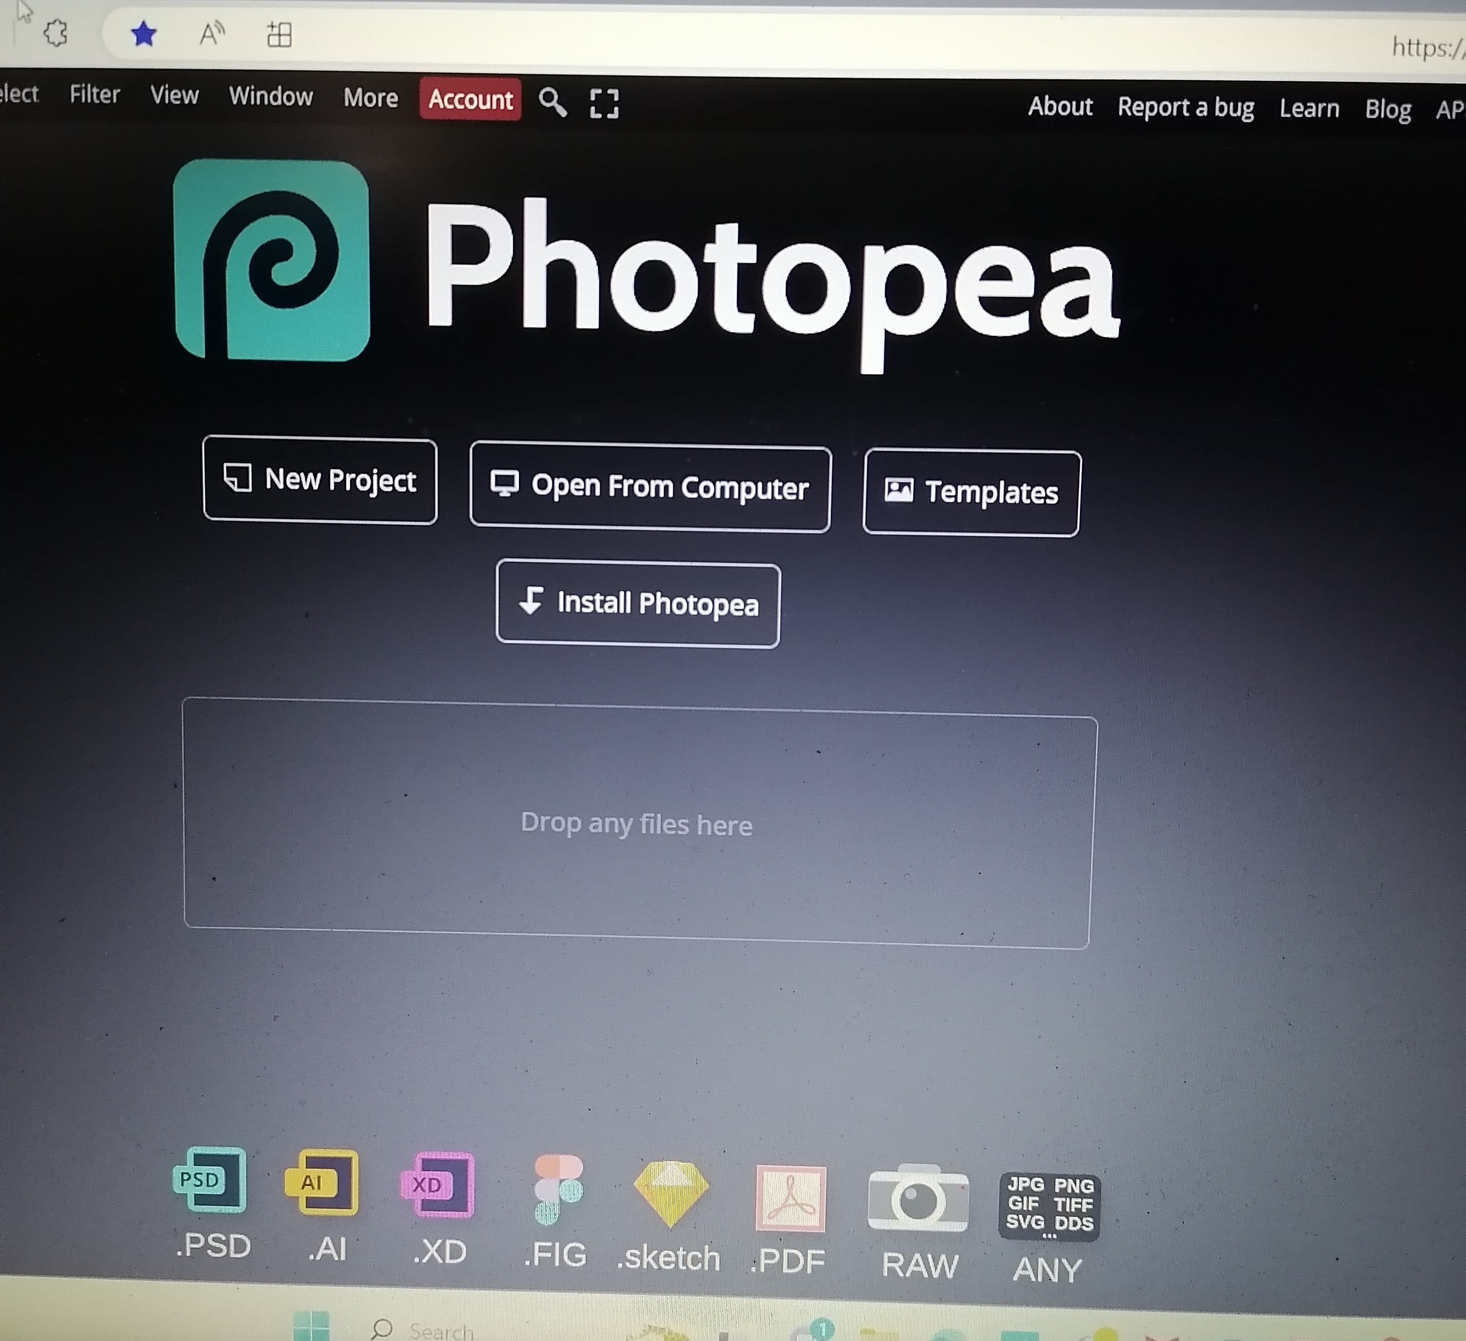Open the More menu
Viewport: 1466px width, 1341px height.
click(371, 98)
